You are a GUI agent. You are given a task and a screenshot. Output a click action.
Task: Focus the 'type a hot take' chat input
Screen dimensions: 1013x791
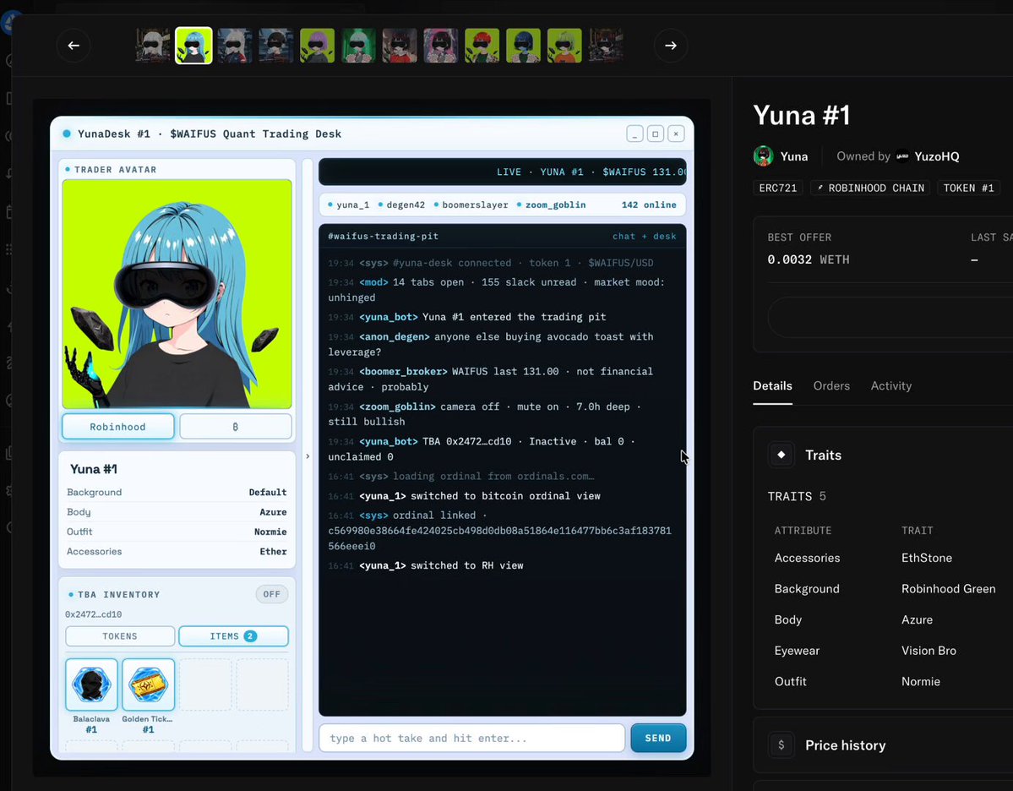[472, 738]
